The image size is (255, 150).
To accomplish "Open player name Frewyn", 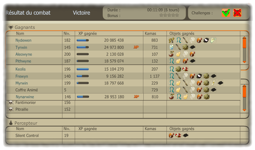I will tap(21, 76).
